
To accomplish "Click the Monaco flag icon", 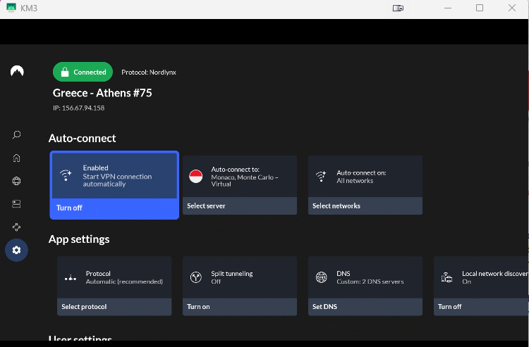I will coord(195,177).
